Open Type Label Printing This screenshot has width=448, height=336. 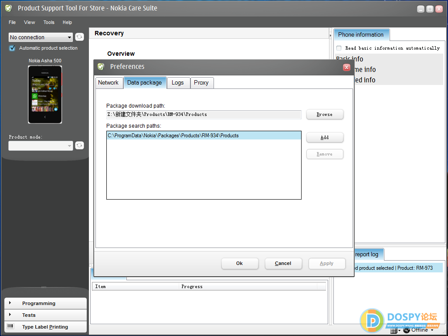[45, 326]
